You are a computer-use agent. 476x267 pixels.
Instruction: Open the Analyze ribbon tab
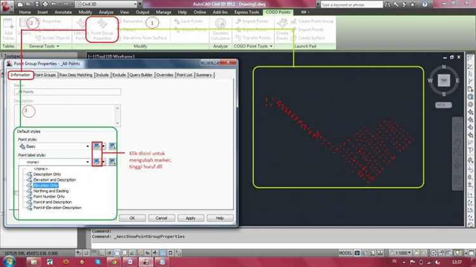tap(105, 12)
